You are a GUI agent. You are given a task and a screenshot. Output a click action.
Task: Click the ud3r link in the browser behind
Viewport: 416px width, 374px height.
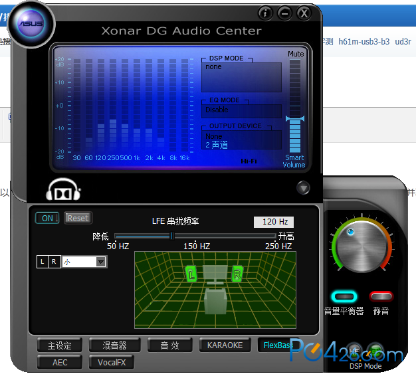click(x=403, y=42)
